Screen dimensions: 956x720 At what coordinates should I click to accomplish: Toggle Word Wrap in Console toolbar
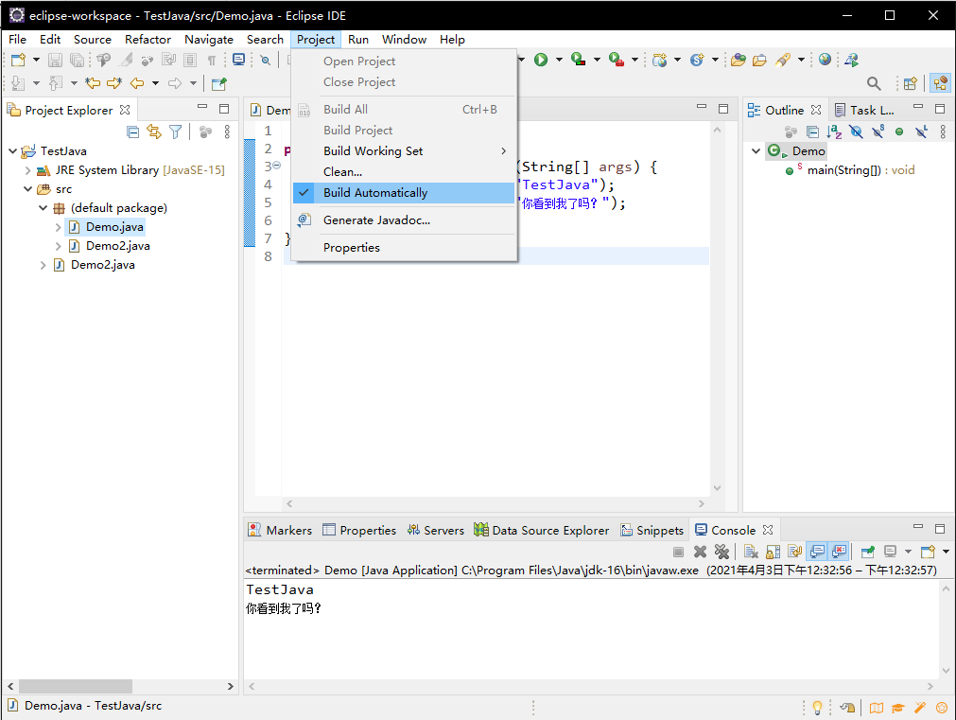click(x=794, y=553)
